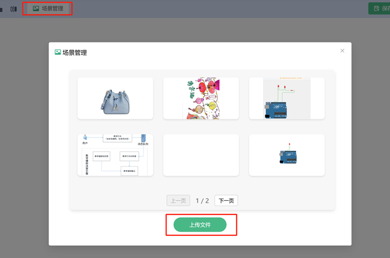
Task: Close the 场景管理 dialog
Action: click(x=342, y=51)
